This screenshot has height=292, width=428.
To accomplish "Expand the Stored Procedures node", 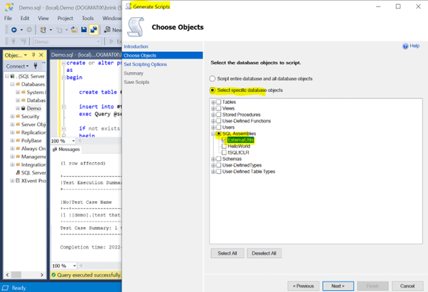I will (213, 115).
